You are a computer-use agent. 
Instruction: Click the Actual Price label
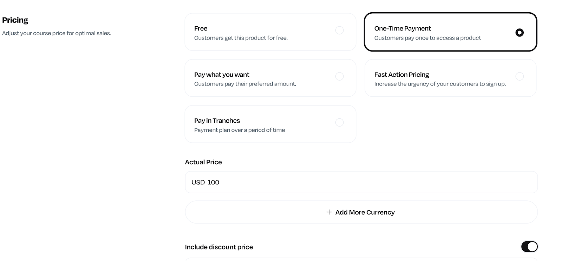click(x=203, y=162)
